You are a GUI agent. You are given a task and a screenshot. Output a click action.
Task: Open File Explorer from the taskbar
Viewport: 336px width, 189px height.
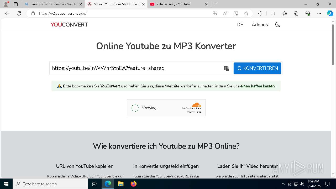(120, 184)
